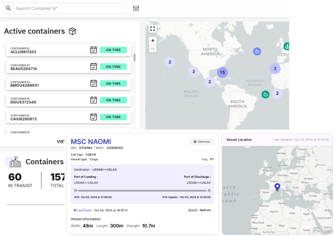Click ON TIME badge for BSIU9372346
This screenshot has height=237, width=335.
coord(113,100)
